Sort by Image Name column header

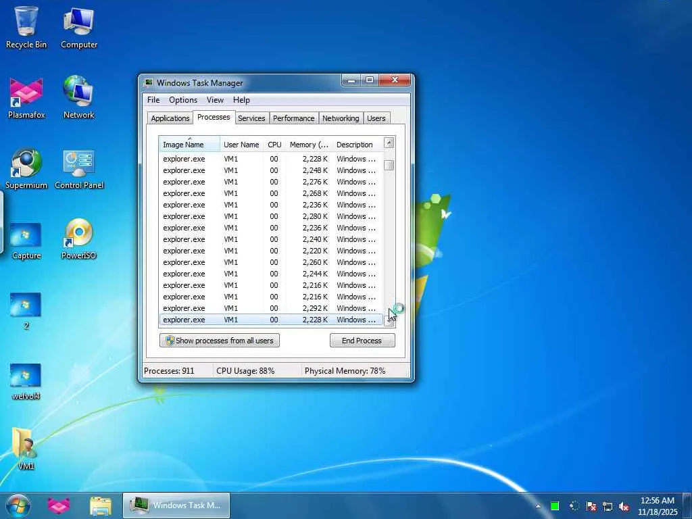click(x=189, y=145)
